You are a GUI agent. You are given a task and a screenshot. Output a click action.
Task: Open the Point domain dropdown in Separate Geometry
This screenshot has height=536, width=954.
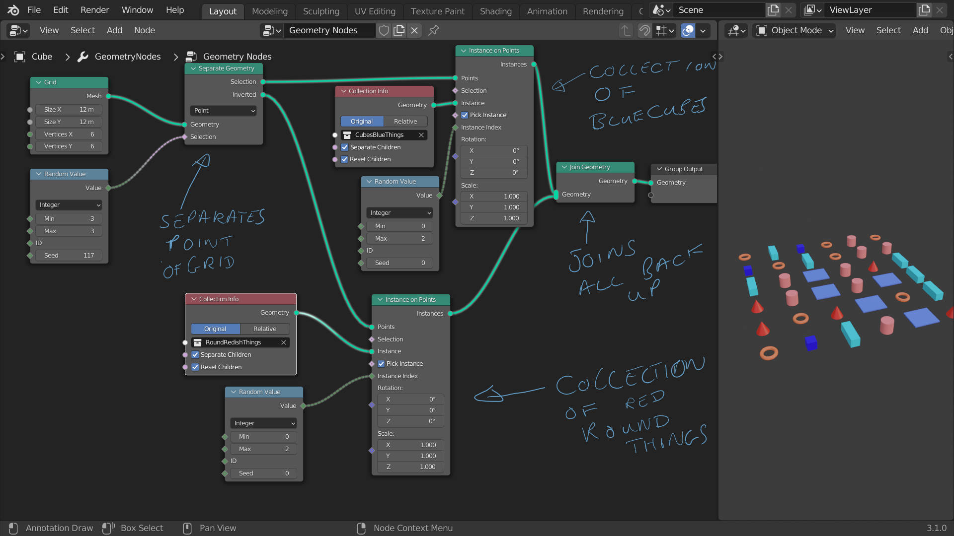223,110
